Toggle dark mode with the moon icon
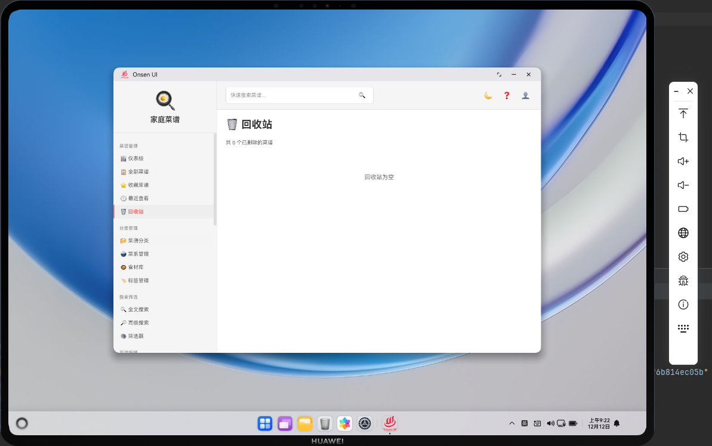The image size is (712, 446). 488,96
